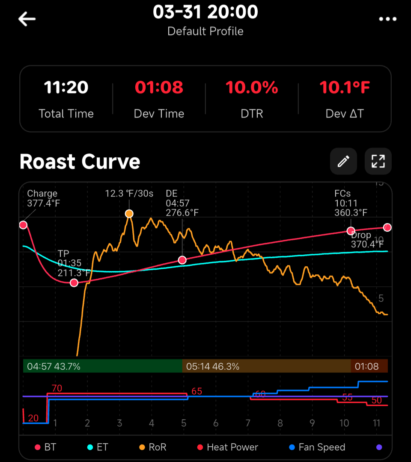Select the FCs marker point
411x462 pixels.
(351, 231)
